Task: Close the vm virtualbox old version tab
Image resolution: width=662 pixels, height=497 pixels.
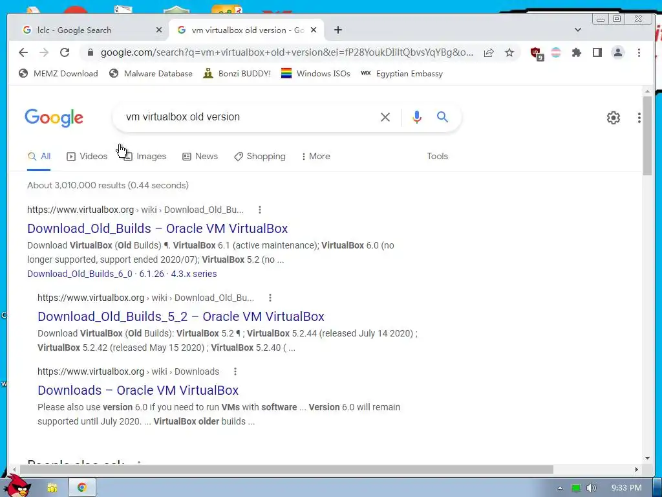Action: [x=314, y=30]
